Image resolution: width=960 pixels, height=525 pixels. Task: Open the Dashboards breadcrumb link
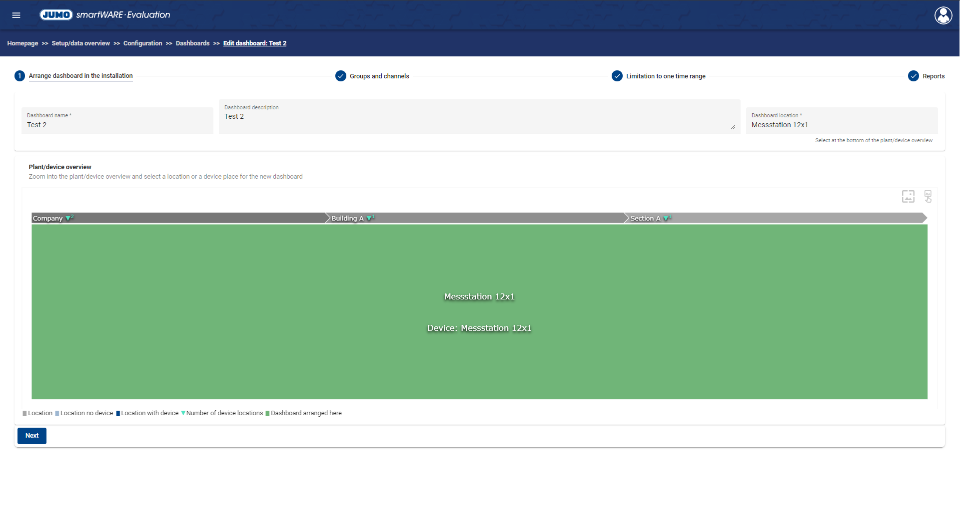[x=192, y=43]
